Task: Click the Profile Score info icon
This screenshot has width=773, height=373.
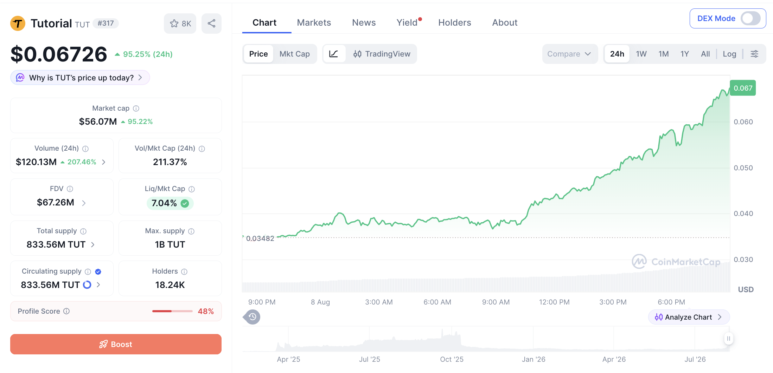Action: [66, 311]
